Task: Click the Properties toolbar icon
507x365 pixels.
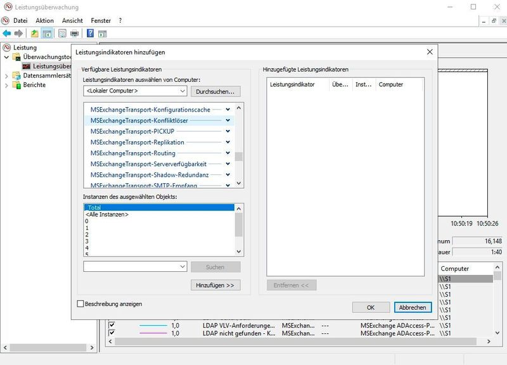Action: [62, 34]
